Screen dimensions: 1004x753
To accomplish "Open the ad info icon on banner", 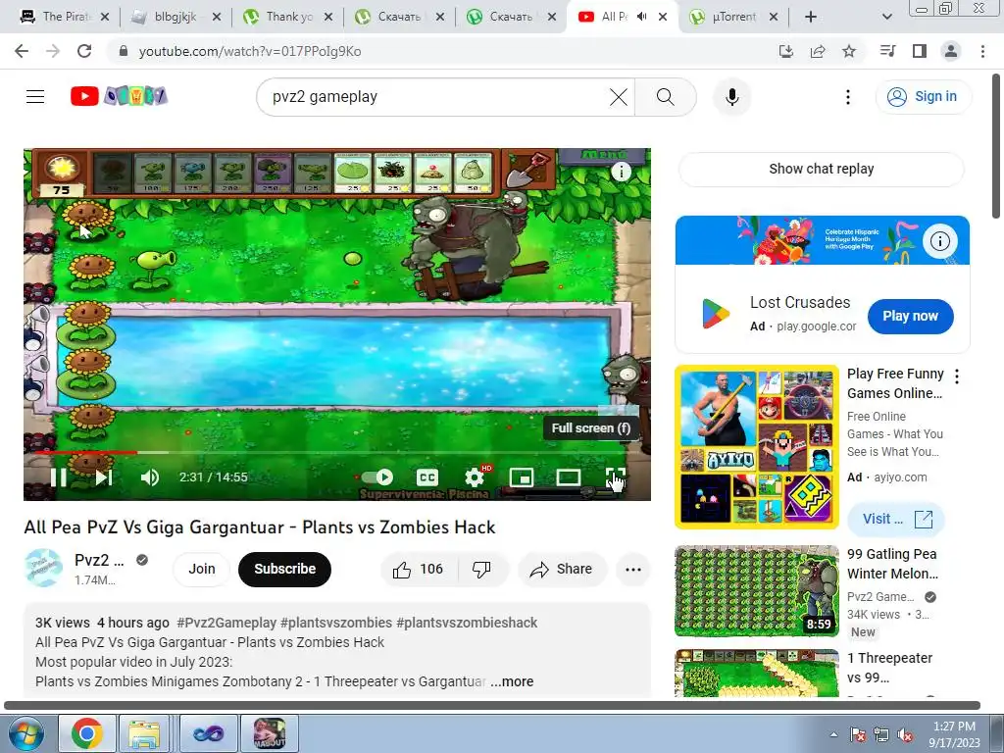I will coord(940,241).
